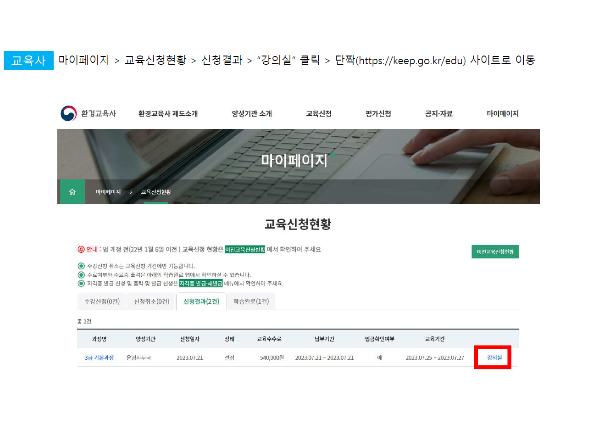This screenshot has height=425, width=610.
Task: Open 평가신청 menu
Action: tap(378, 113)
